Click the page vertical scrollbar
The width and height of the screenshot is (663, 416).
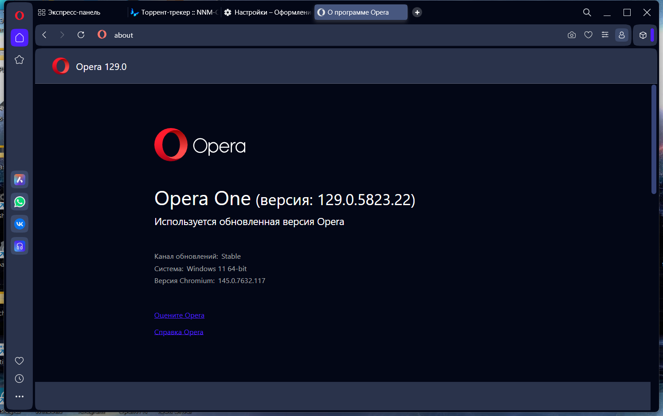click(654, 140)
